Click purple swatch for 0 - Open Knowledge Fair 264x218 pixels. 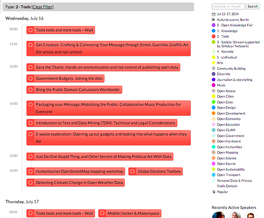coord(214,25)
